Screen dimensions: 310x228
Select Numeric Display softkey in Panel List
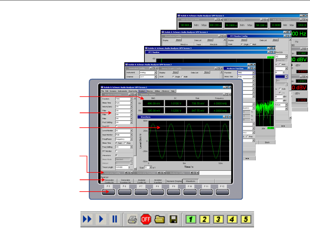pos(174,181)
